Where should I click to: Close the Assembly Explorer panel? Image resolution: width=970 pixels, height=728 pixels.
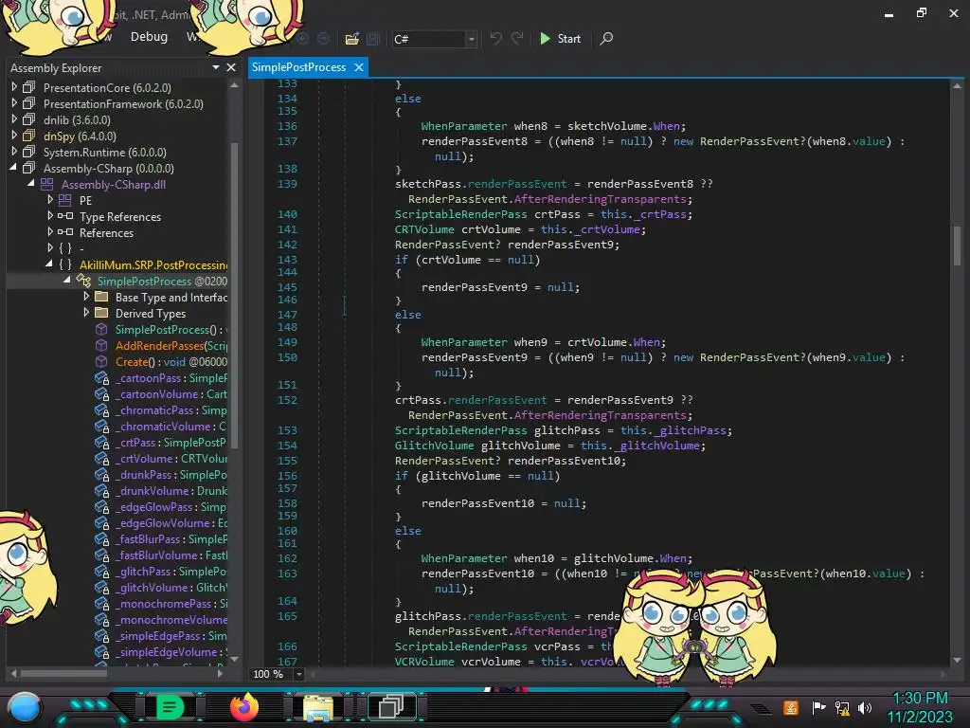(231, 67)
